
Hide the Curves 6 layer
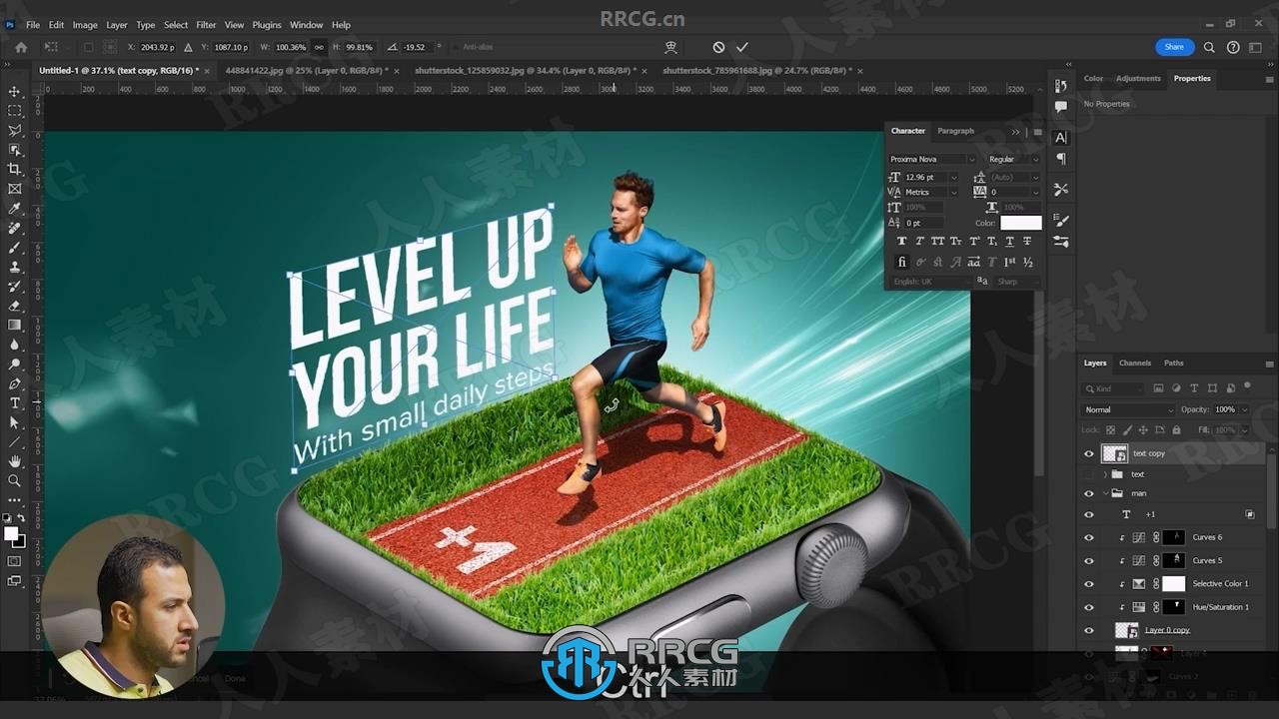[1089, 537]
